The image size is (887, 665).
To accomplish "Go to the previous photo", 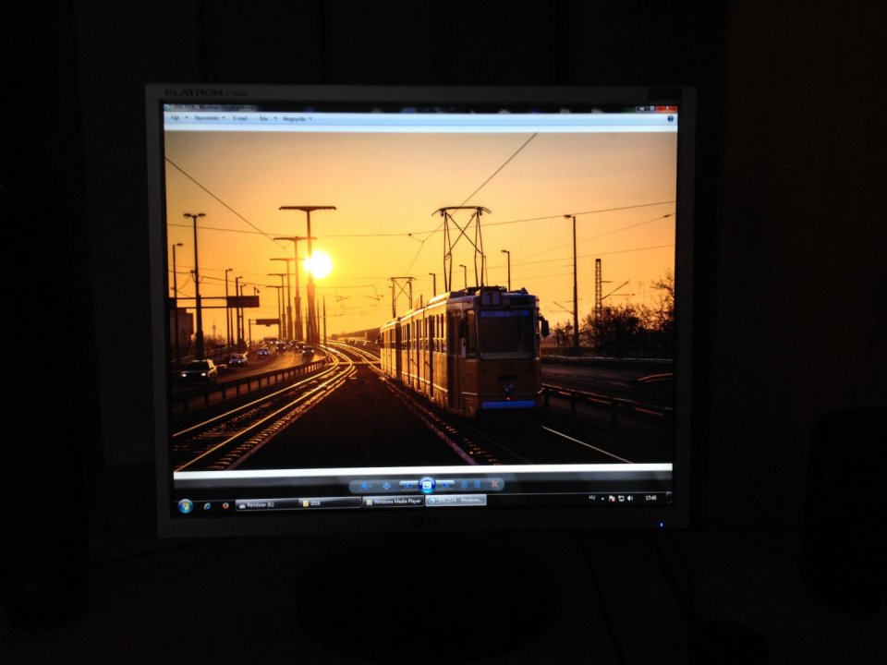I will tap(407, 486).
